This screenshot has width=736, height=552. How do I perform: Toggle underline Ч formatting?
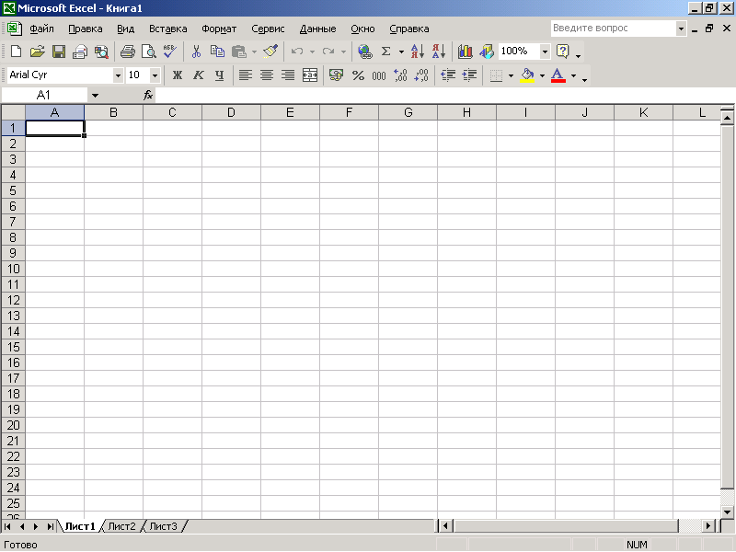point(219,75)
